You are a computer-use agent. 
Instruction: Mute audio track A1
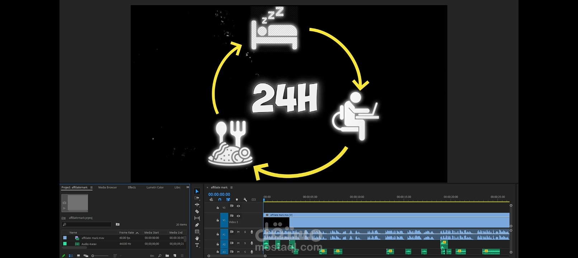point(238,232)
